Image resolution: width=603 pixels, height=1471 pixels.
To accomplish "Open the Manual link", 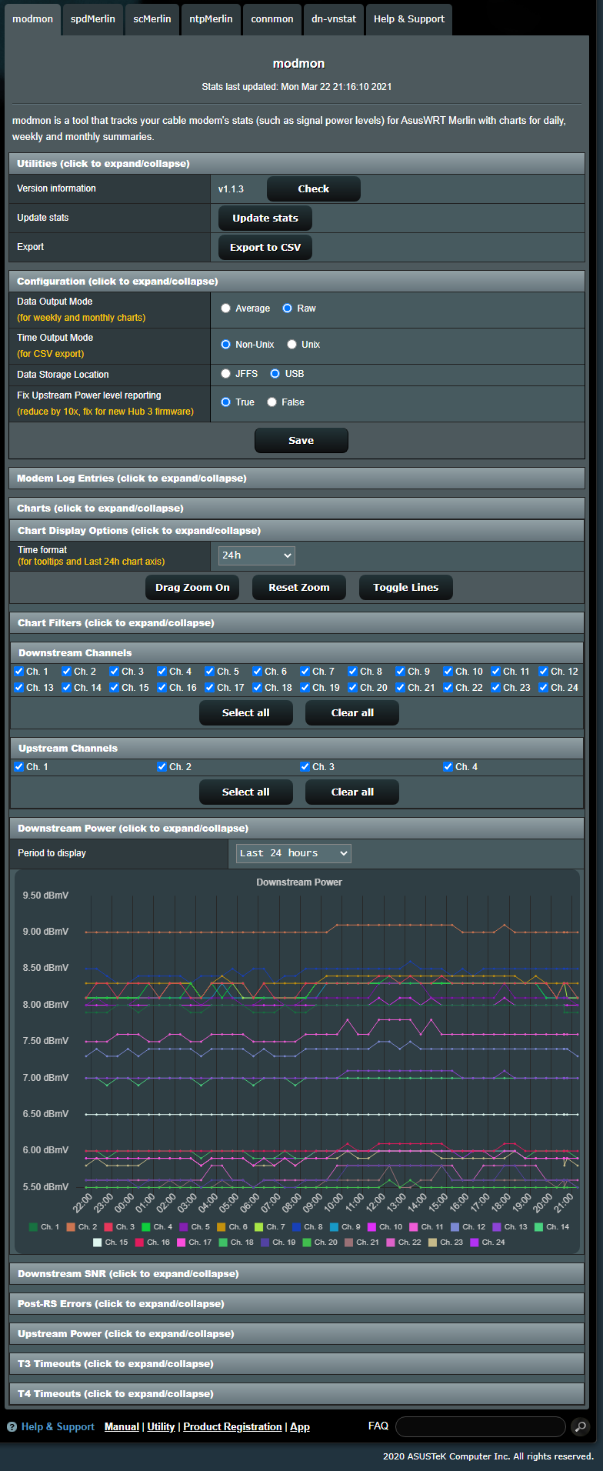I will (x=122, y=1426).
